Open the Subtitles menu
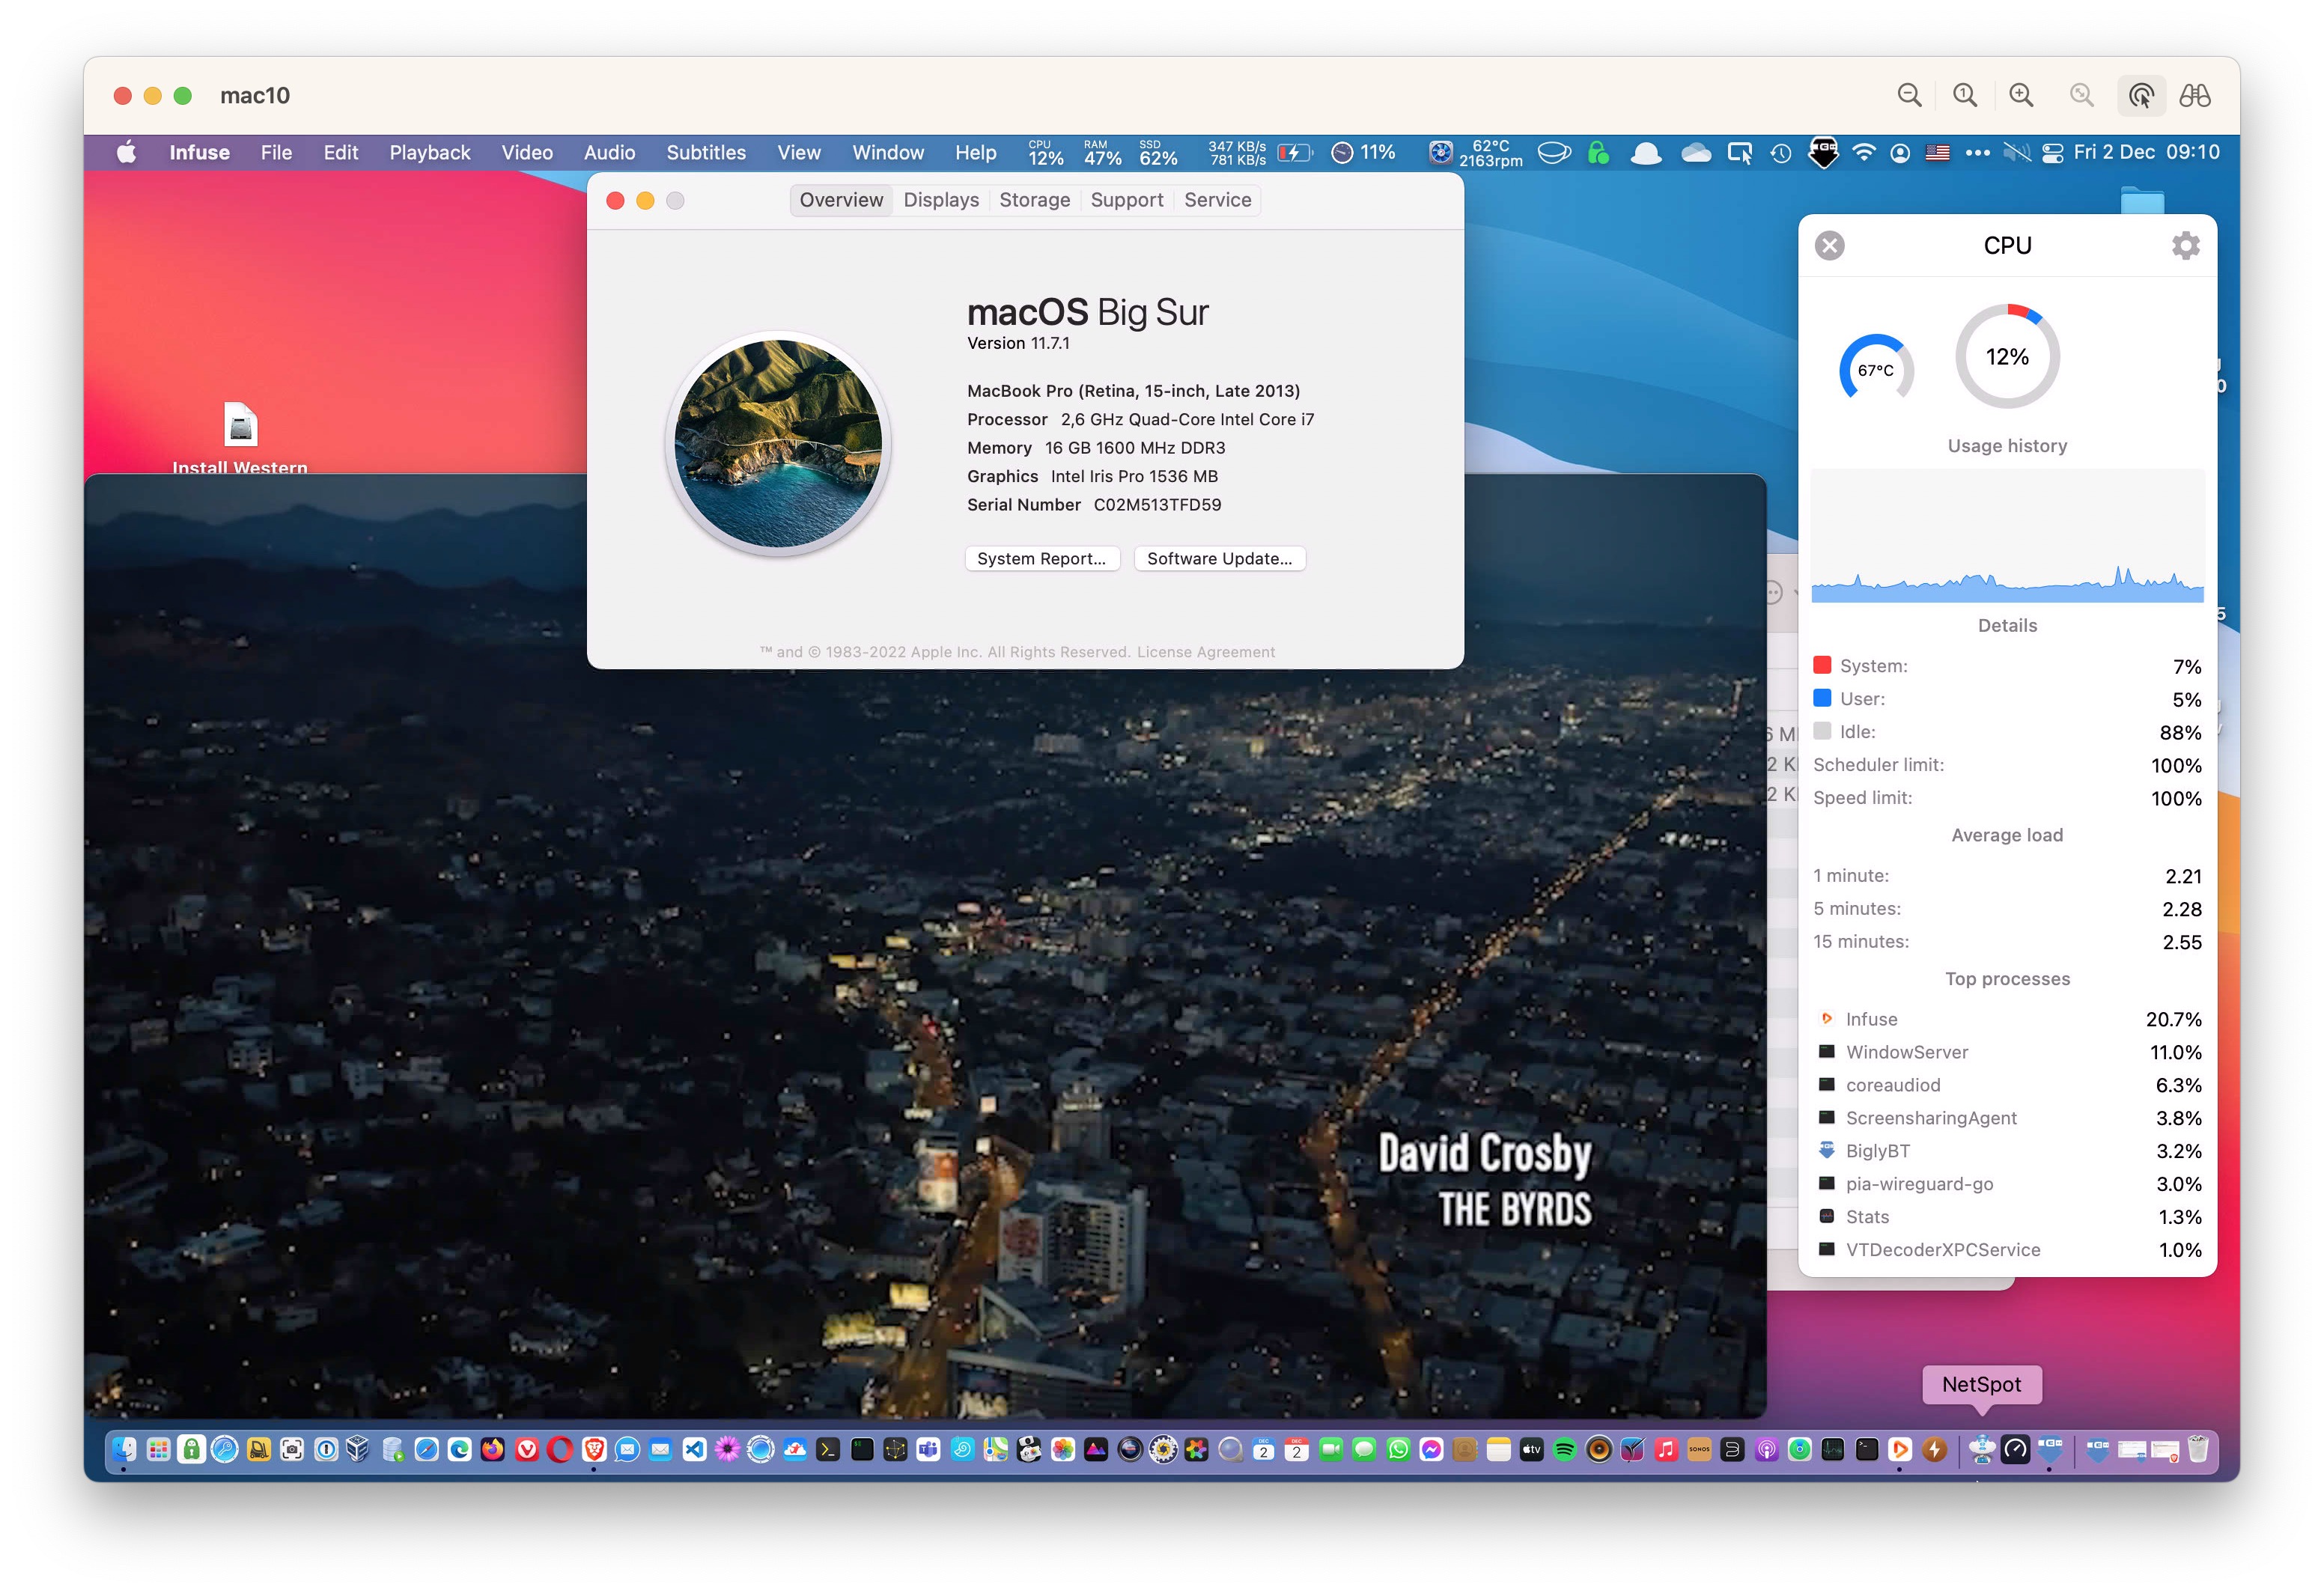Viewport: 2324px width, 1593px height. point(706,153)
